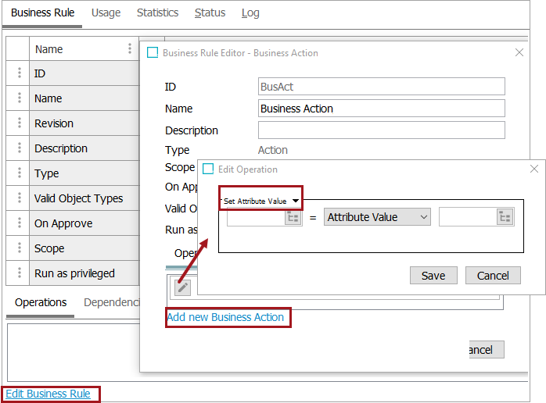The height and width of the screenshot is (403, 546).
Task: Open the Attribute Value combo box
Action: click(377, 217)
